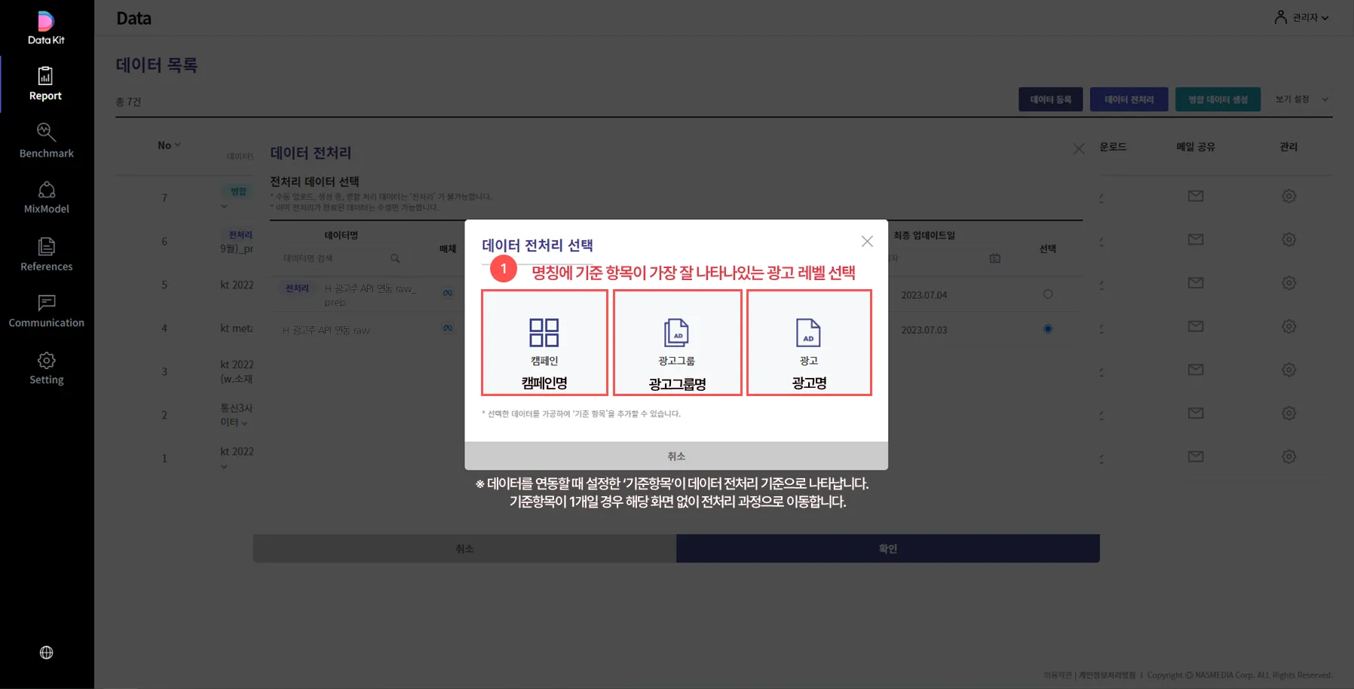
Task: Click the 데이터 전처리 button in header
Action: point(1129,99)
